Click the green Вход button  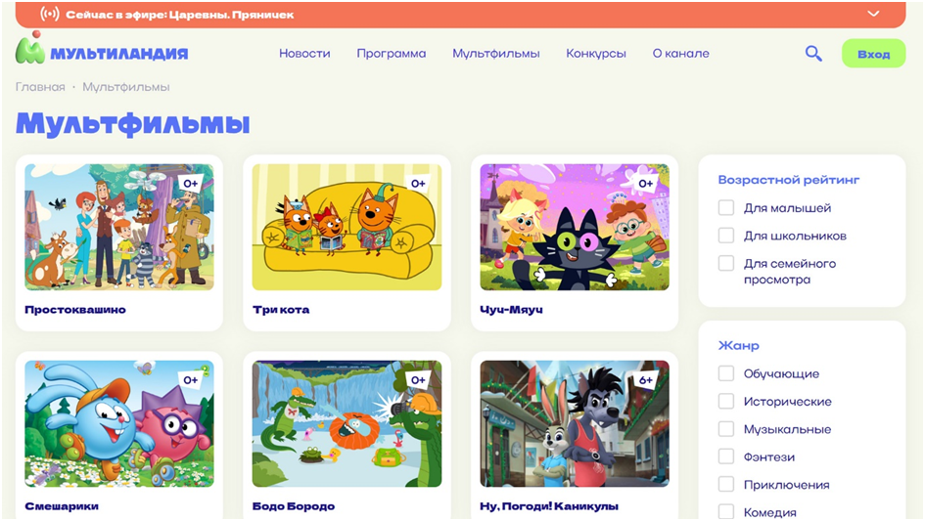[x=873, y=54]
